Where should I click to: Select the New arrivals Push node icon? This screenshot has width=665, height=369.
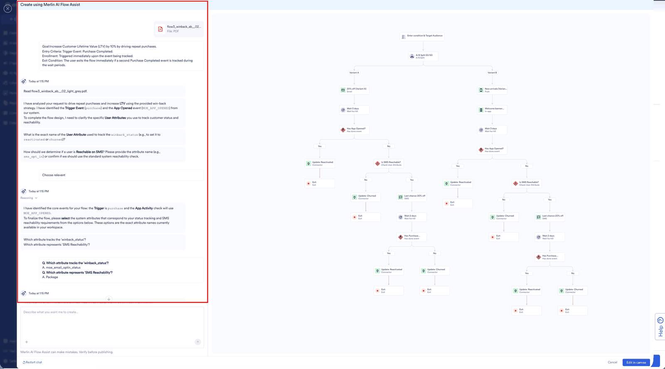click(x=481, y=90)
